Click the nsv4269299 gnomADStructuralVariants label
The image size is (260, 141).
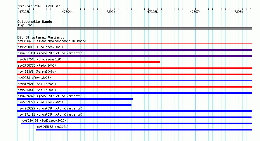click(x=50, y=108)
